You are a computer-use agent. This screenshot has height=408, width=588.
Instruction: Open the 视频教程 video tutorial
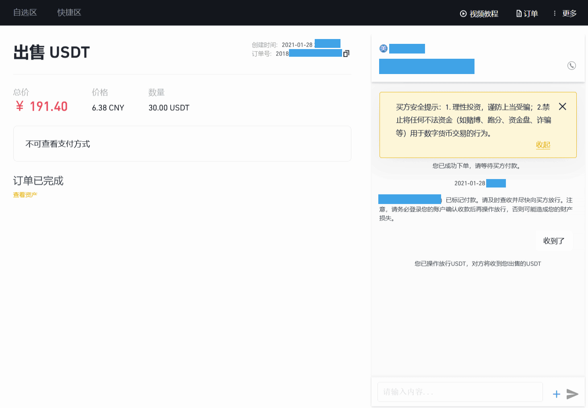479,13
